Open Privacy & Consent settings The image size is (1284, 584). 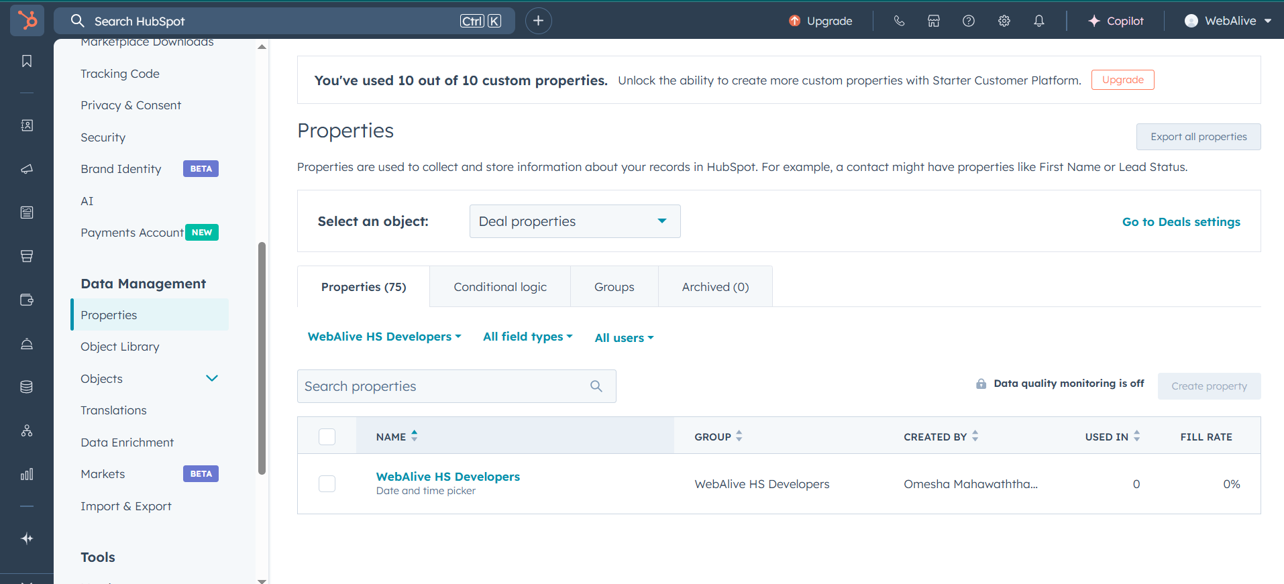click(x=131, y=105)
